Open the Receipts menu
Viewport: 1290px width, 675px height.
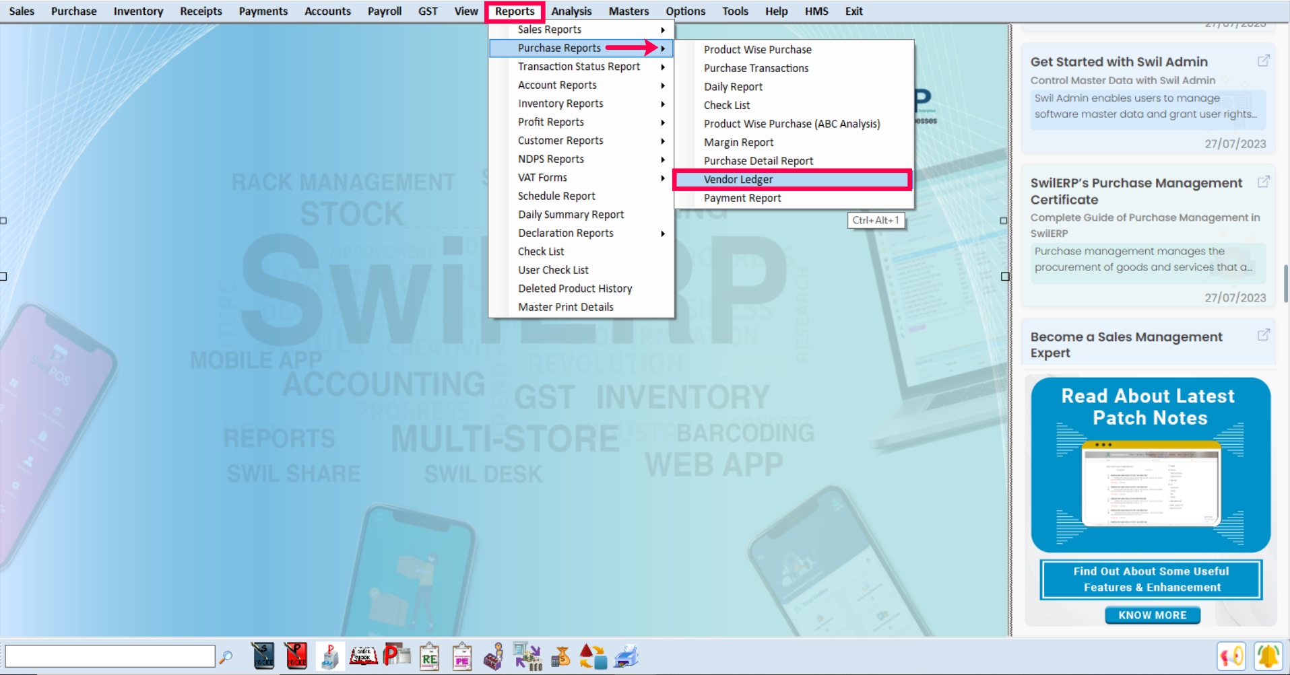(x=201, y=11)
